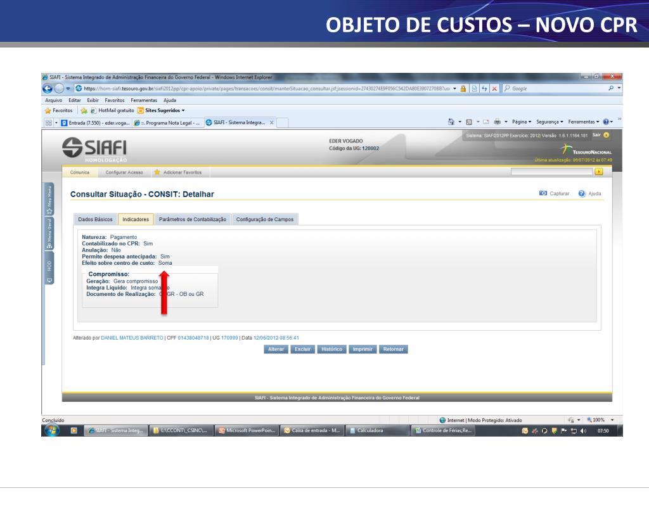Click the lock security icon in address bar

pyautogui.click(x=463, y=89)
